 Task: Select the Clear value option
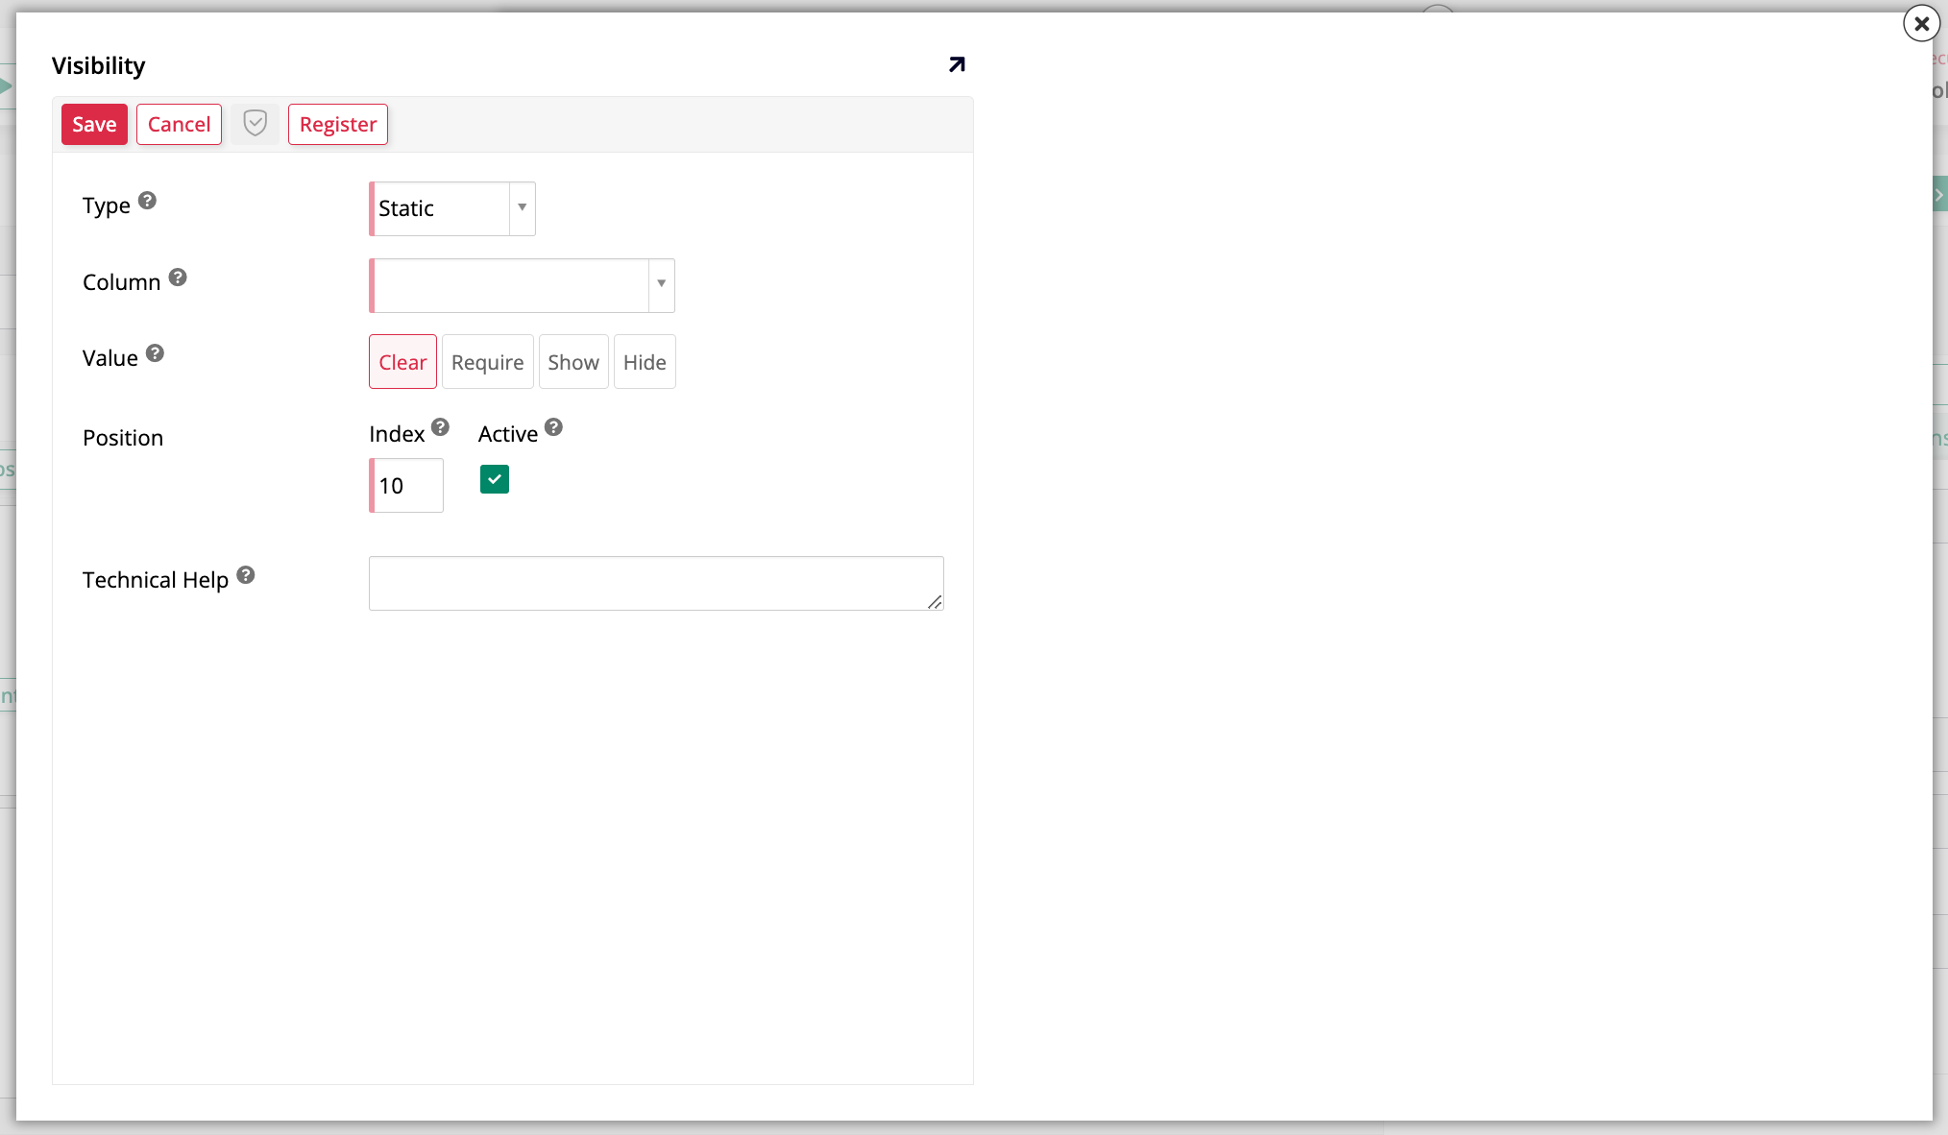(402, 362)
